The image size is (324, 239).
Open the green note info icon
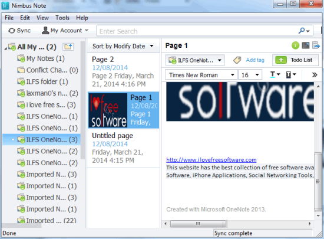coord(295,45)
